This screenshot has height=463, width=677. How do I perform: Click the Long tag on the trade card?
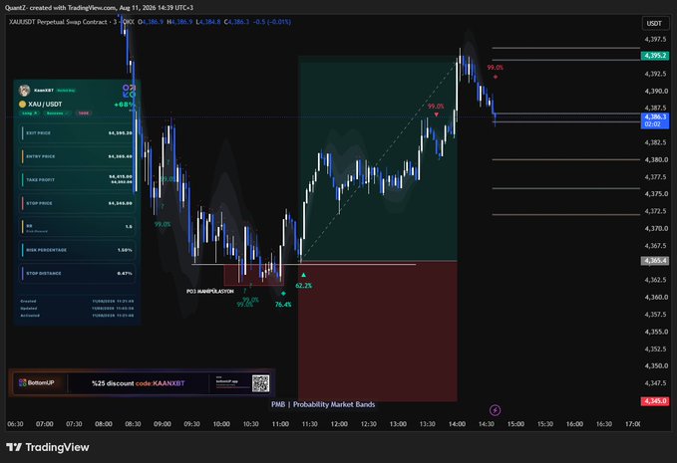tap(29, 113)
